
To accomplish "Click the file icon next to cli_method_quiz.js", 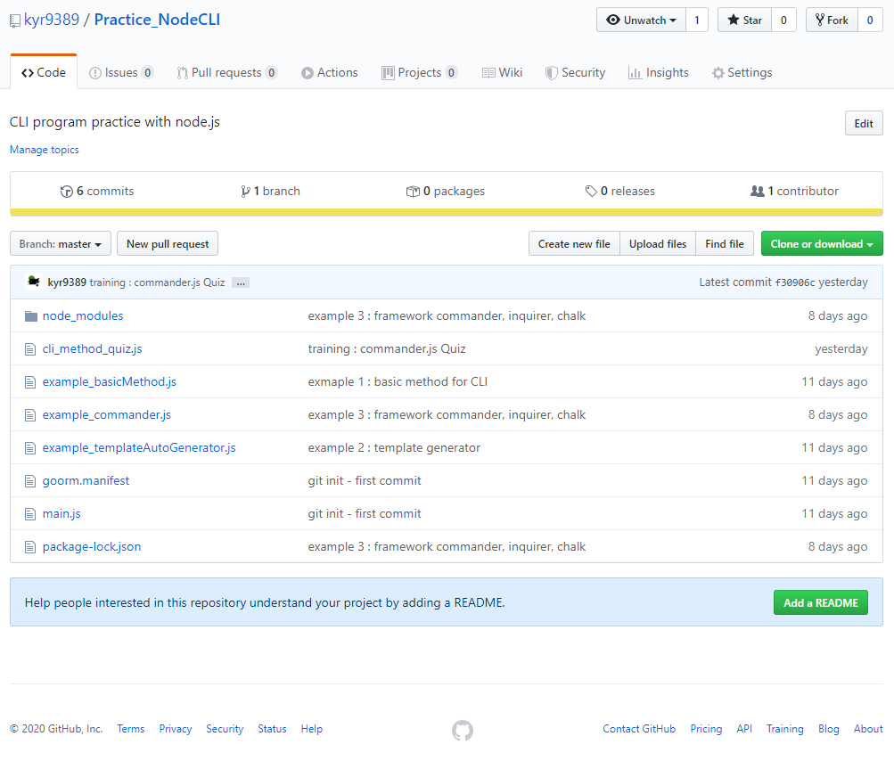I will pyautogui.click(x=30, y=349).
